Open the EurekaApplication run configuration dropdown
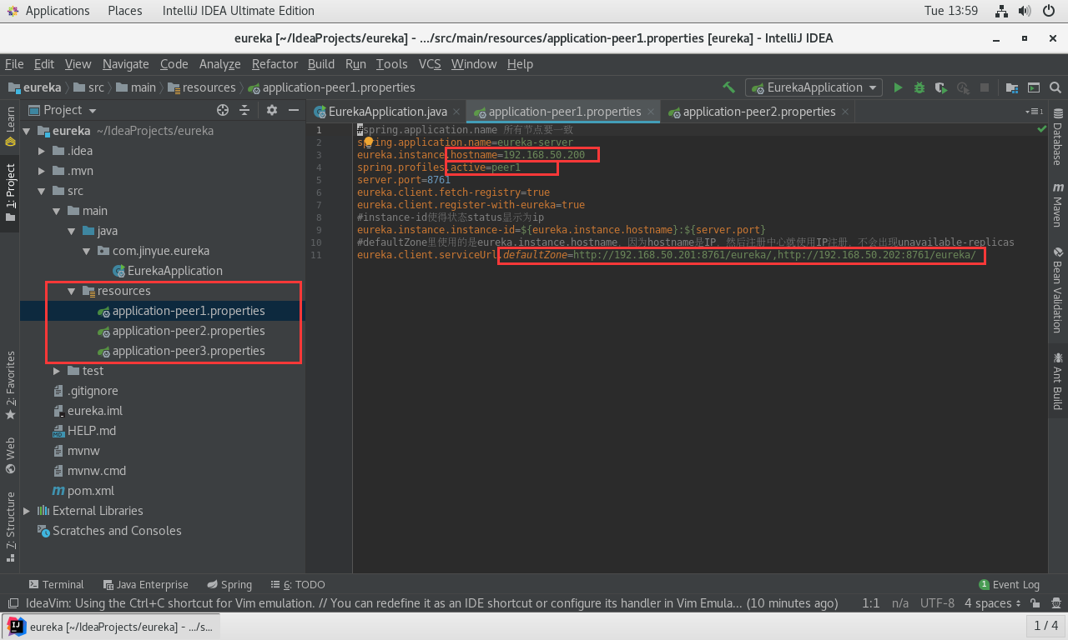 click(x=814, y=87)
